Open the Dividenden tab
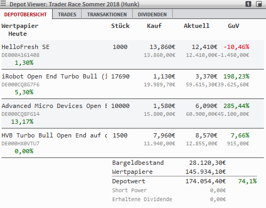This screenshot has width=266, height=208. 152,14
